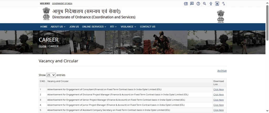The height and width of the screenshot is (113, 269).
Task: Download Consultant (Finance) advertisement via Click Here
Action: click(x=218, y=89)
